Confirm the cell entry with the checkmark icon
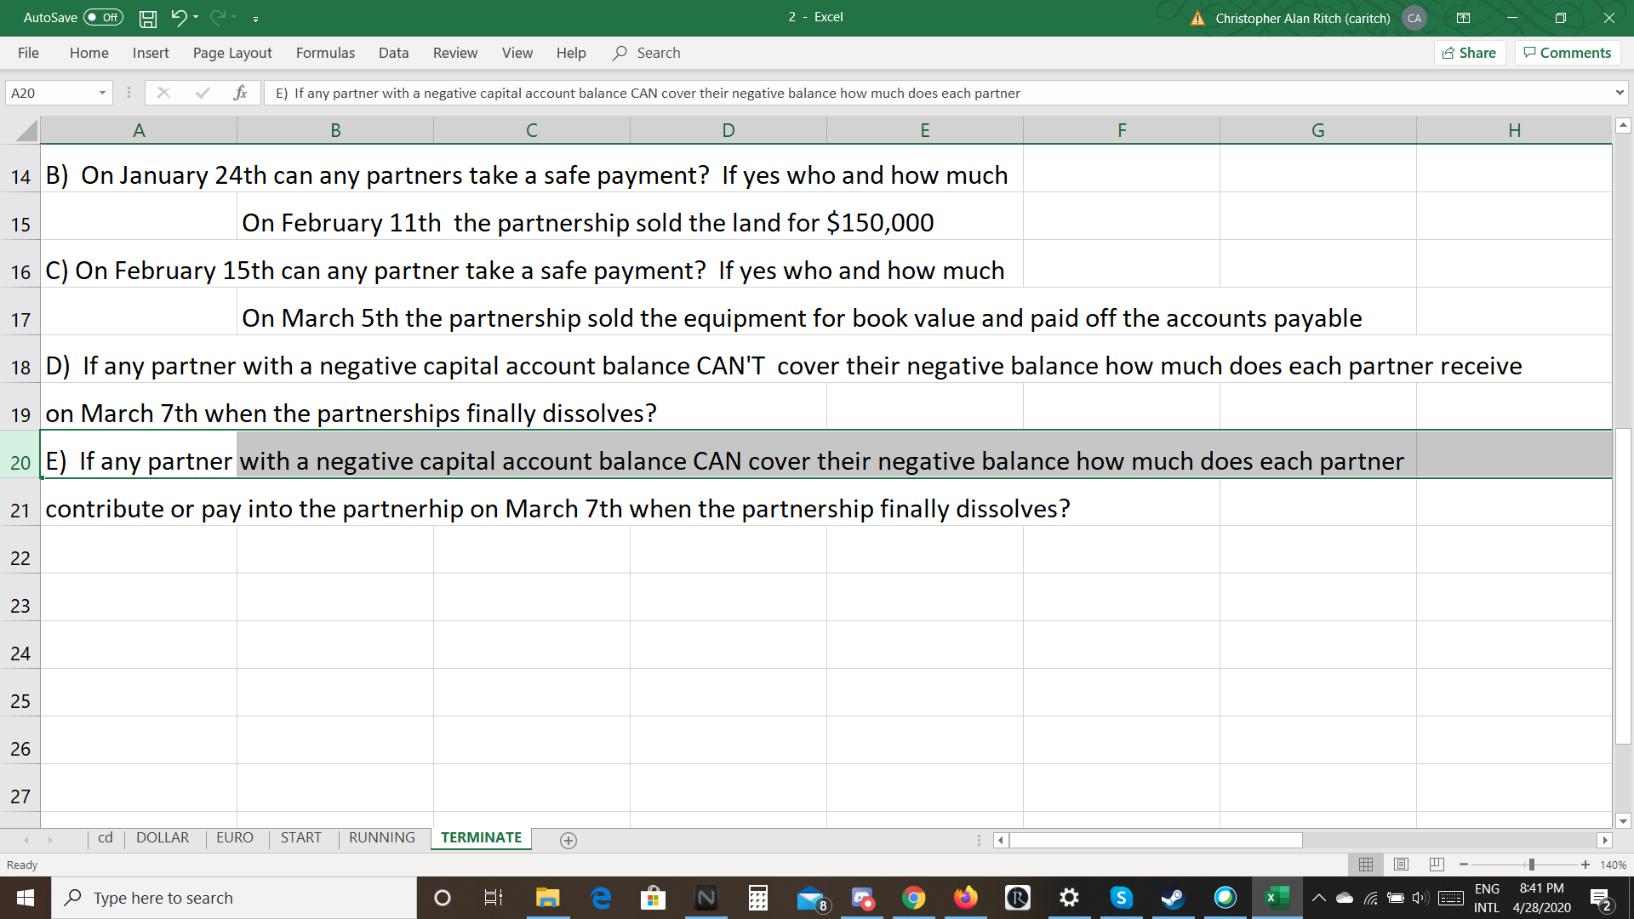Viewport: 1634px width, 919px height. pyautogui.click(x=203, y=93)
